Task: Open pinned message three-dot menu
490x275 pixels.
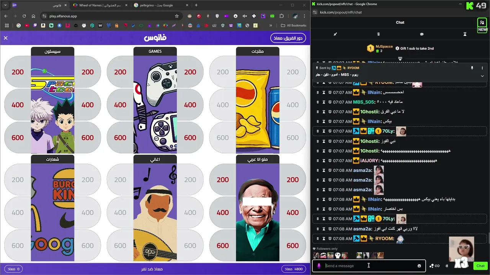Action: click(482, 68)
